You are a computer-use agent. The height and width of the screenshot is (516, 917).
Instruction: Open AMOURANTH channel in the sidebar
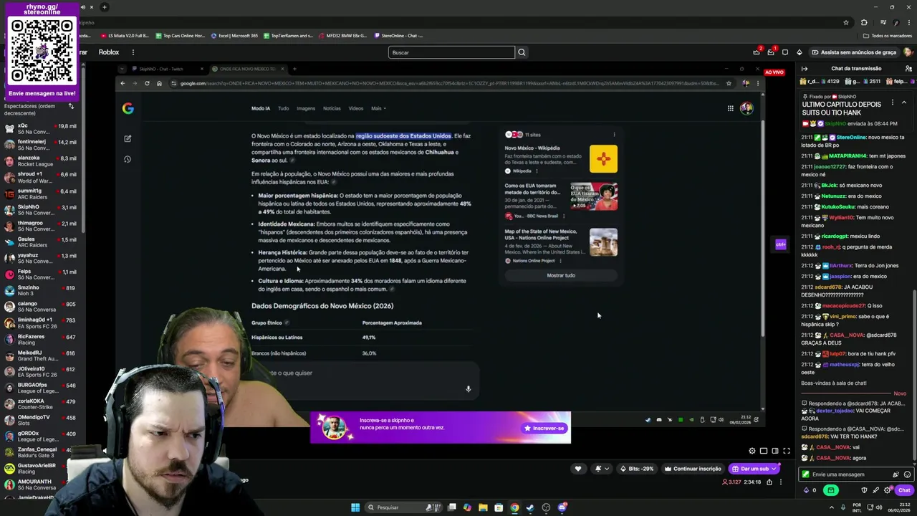click(x=41, y=484)
